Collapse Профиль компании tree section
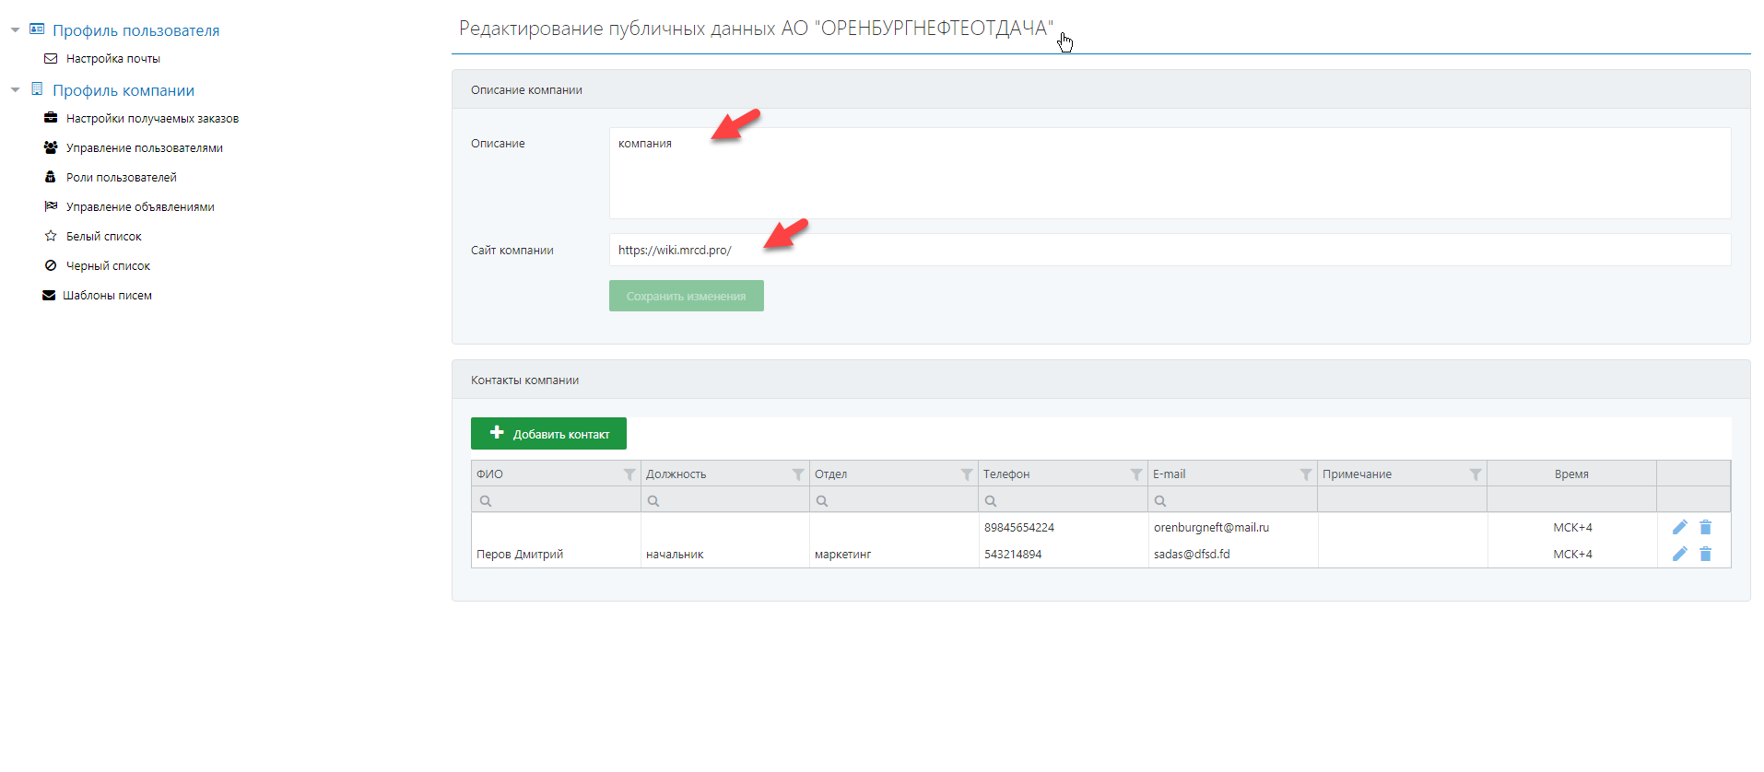 tap(16, 90)
